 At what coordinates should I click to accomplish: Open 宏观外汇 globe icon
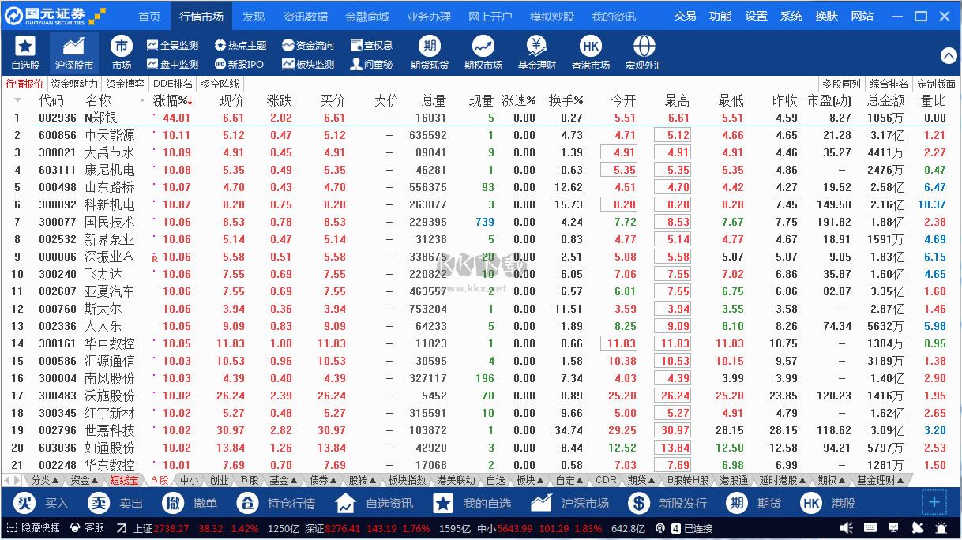644,46
